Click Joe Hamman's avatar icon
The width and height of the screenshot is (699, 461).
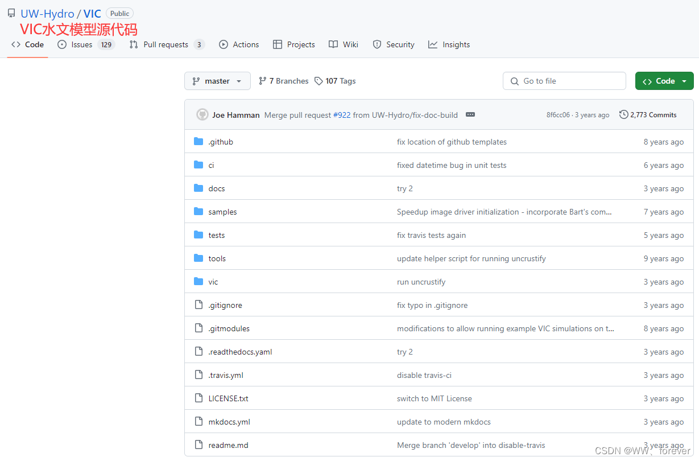(202, 114)
